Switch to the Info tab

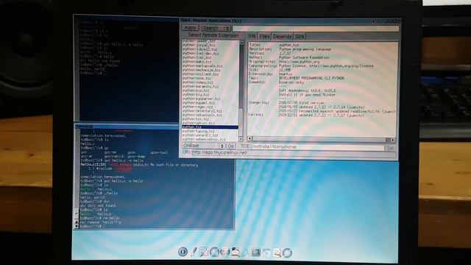pos(252,36)
